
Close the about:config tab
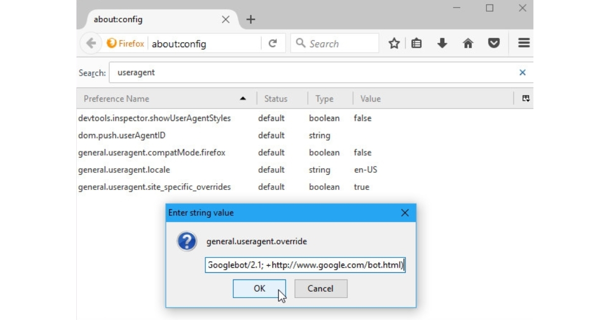coord(226,20)
